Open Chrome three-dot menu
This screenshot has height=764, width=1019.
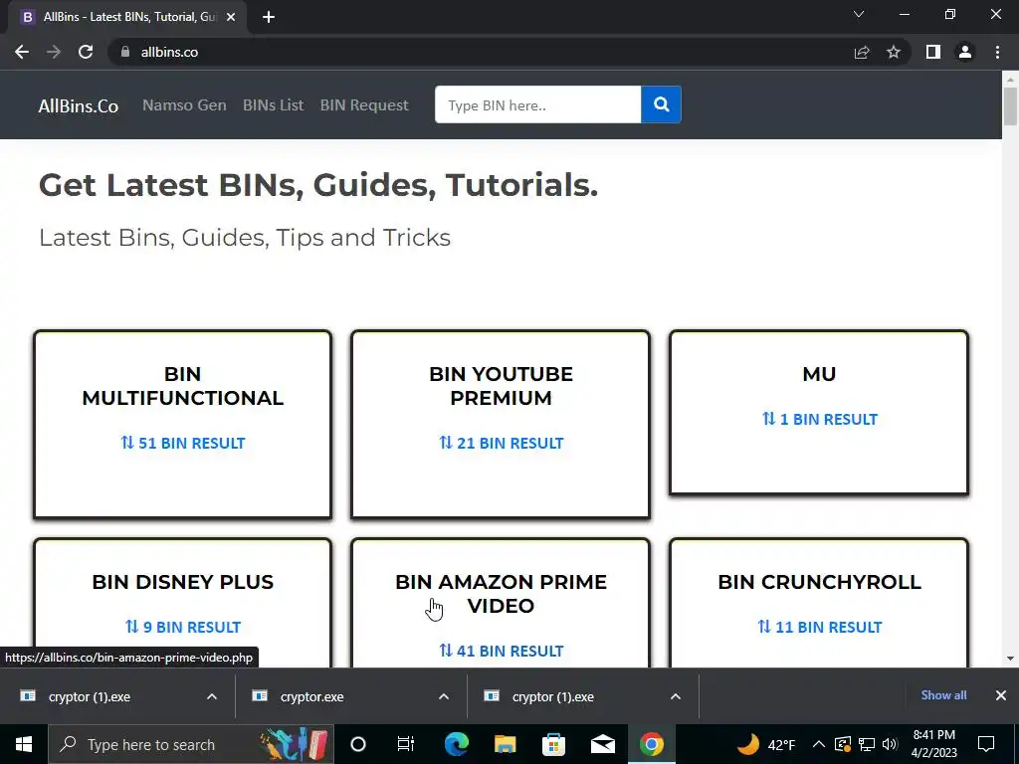point(997,52)
